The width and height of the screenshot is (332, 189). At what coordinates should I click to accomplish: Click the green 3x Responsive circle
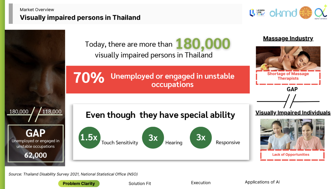(x=201, y=137)
